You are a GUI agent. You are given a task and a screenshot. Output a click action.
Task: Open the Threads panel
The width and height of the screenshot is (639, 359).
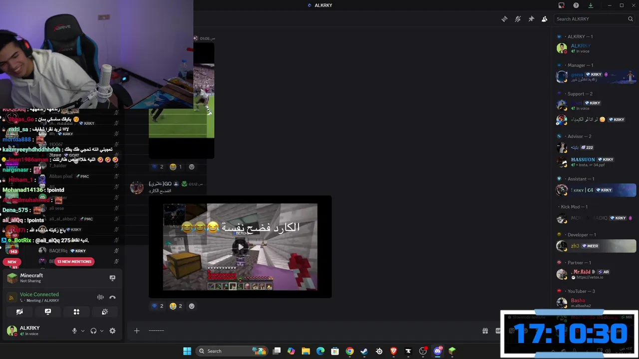(x=504, y=19)
